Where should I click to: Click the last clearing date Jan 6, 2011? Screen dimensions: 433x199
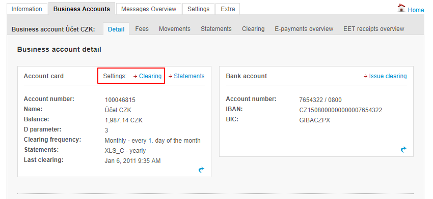(132, 161)
